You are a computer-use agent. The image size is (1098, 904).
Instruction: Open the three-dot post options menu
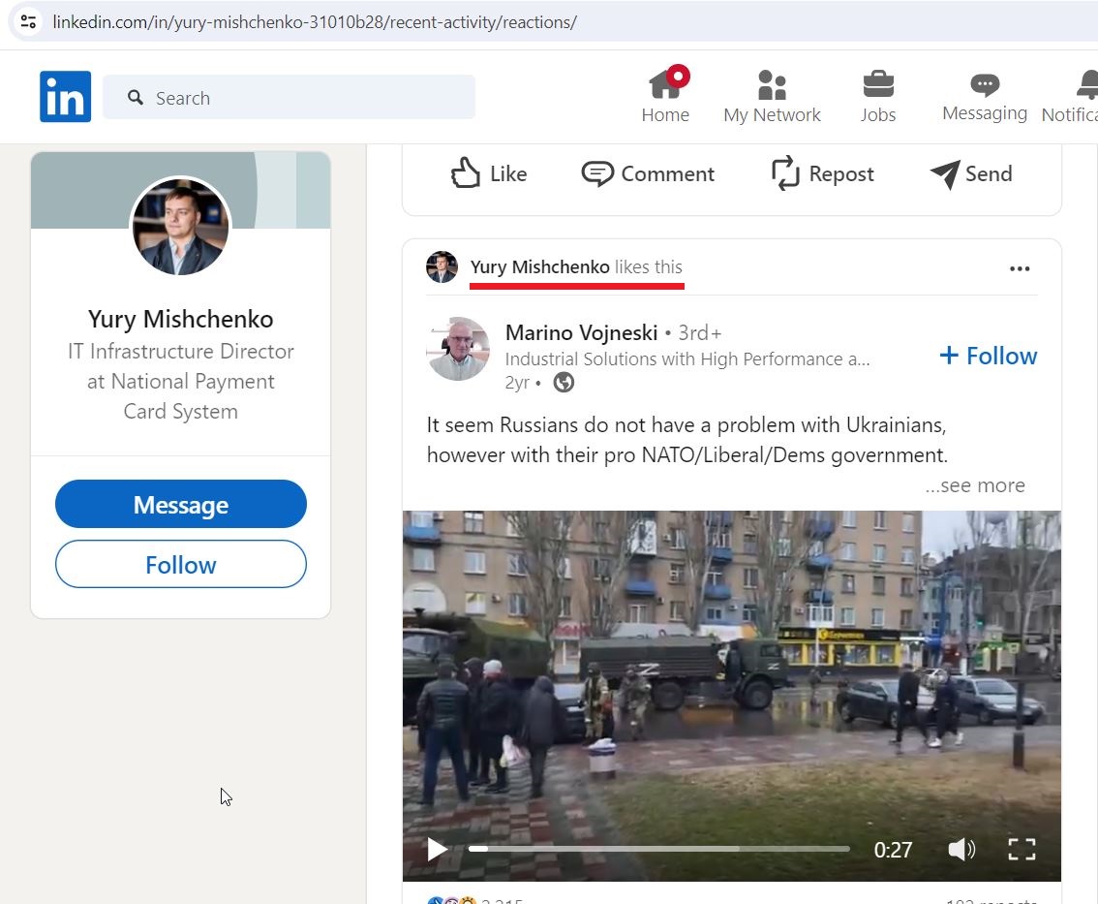(1020, 268)
